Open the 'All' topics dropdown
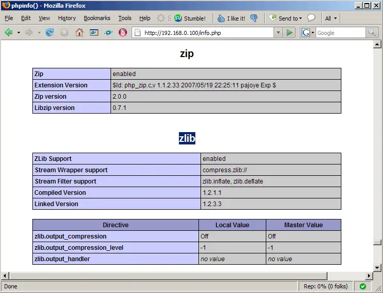 point(331,19)
